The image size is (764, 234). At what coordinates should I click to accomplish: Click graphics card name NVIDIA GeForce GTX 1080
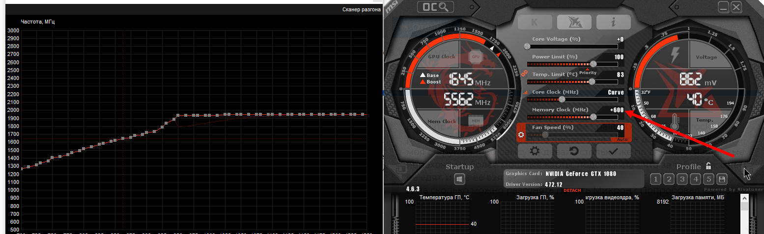pos(581,174)
